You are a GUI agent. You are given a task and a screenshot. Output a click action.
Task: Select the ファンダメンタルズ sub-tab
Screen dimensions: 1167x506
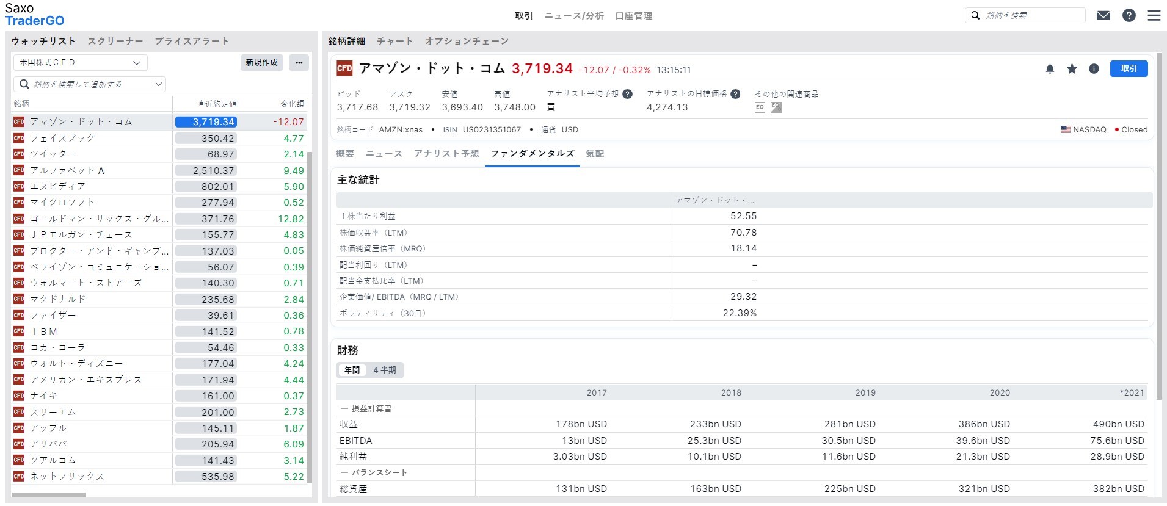pos(533,154)
